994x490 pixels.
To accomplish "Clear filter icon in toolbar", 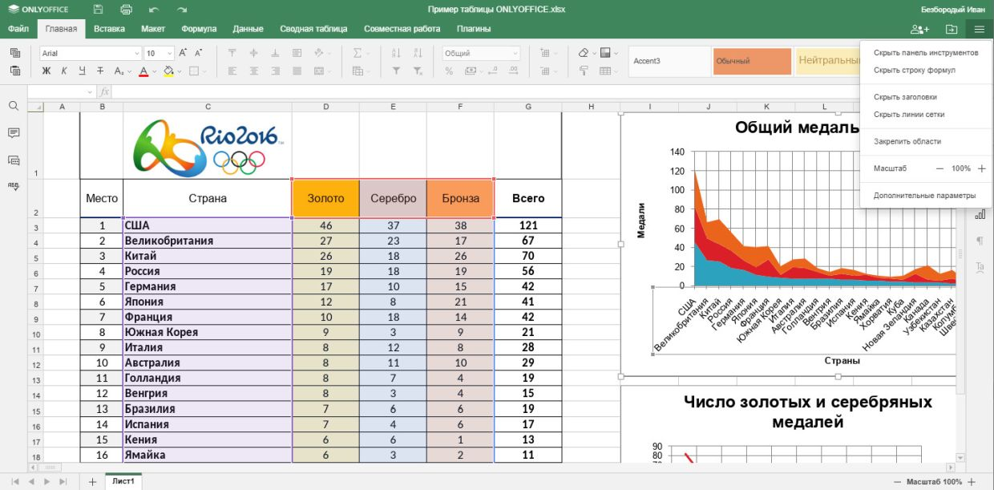I will 417,71.
